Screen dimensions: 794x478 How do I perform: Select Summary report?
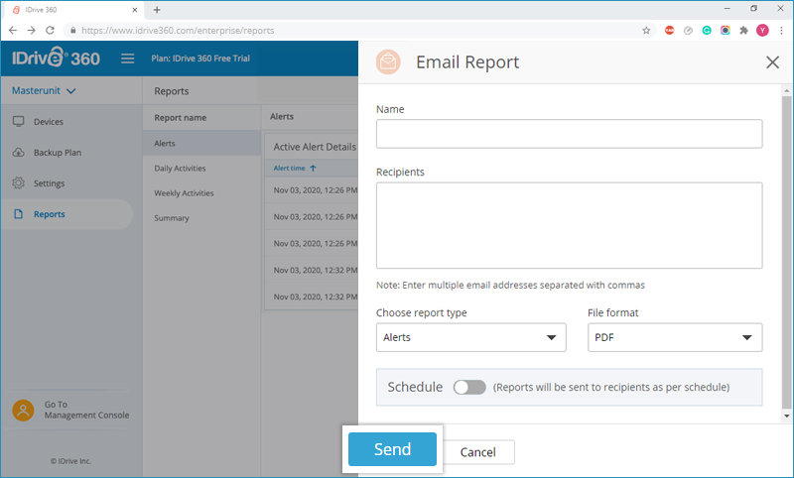172,217
